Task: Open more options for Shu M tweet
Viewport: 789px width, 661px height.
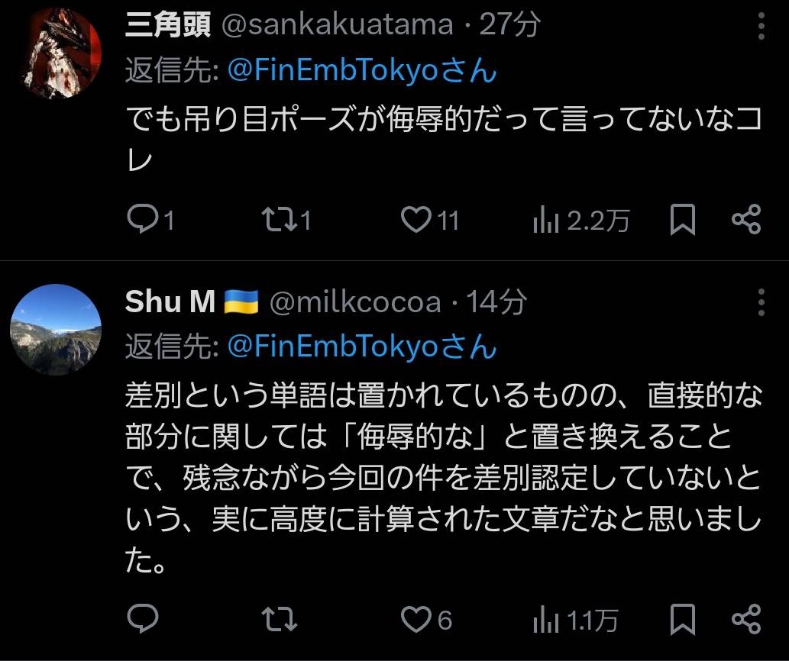Action: point(761,303)
